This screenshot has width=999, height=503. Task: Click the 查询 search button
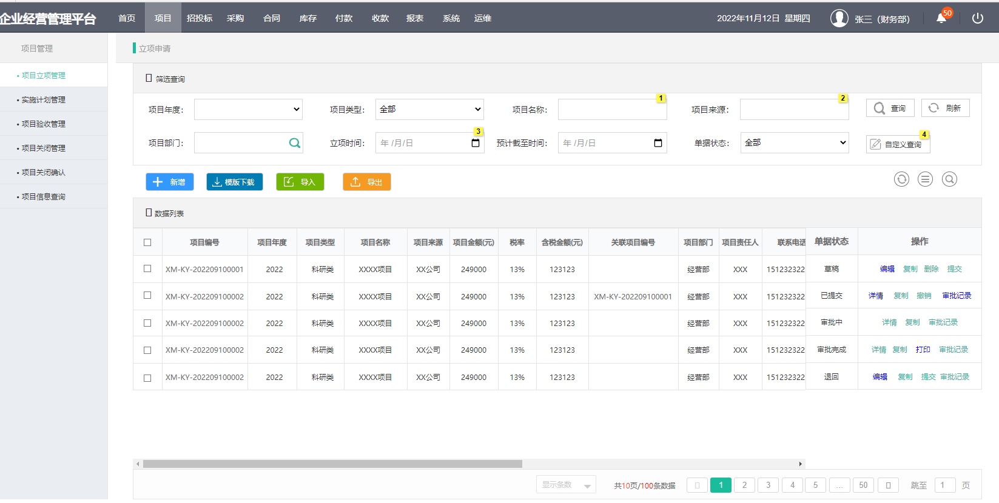click(x=890, y=108)
